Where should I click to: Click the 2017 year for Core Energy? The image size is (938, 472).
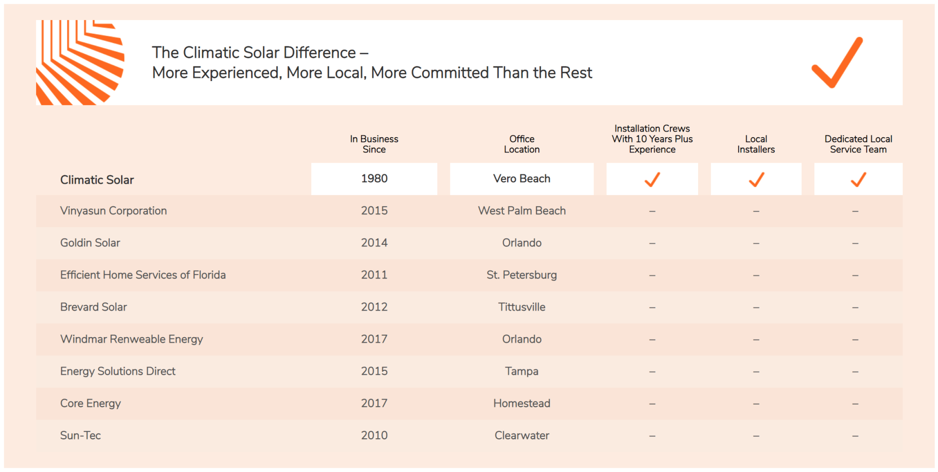374,403
